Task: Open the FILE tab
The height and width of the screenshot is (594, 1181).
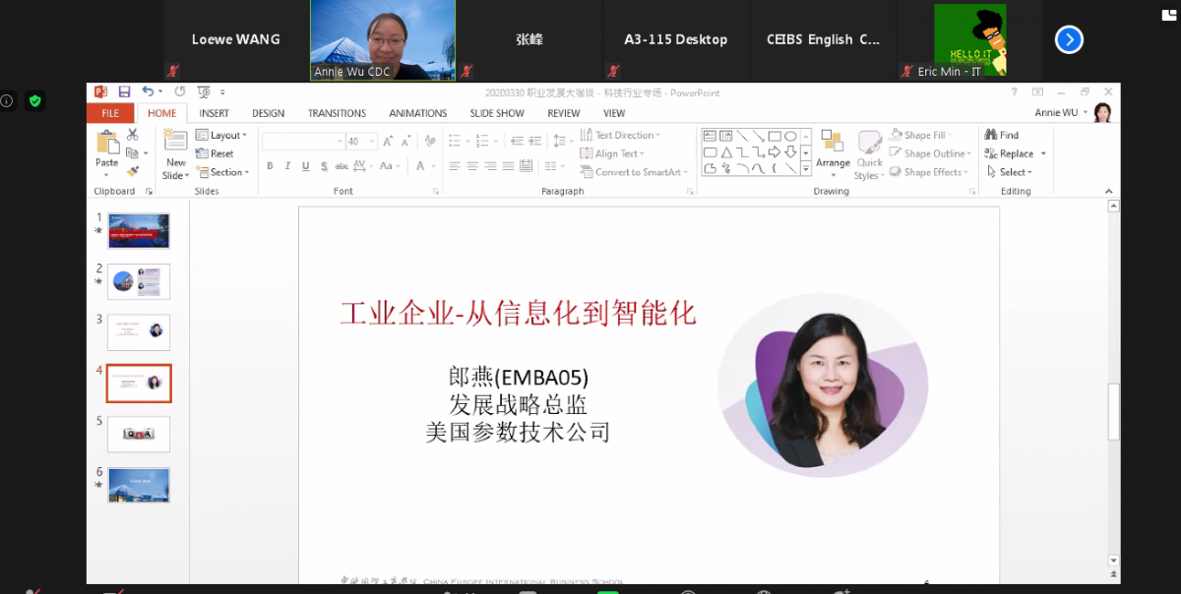Action: pyautogui.click(x=110, y=113)
